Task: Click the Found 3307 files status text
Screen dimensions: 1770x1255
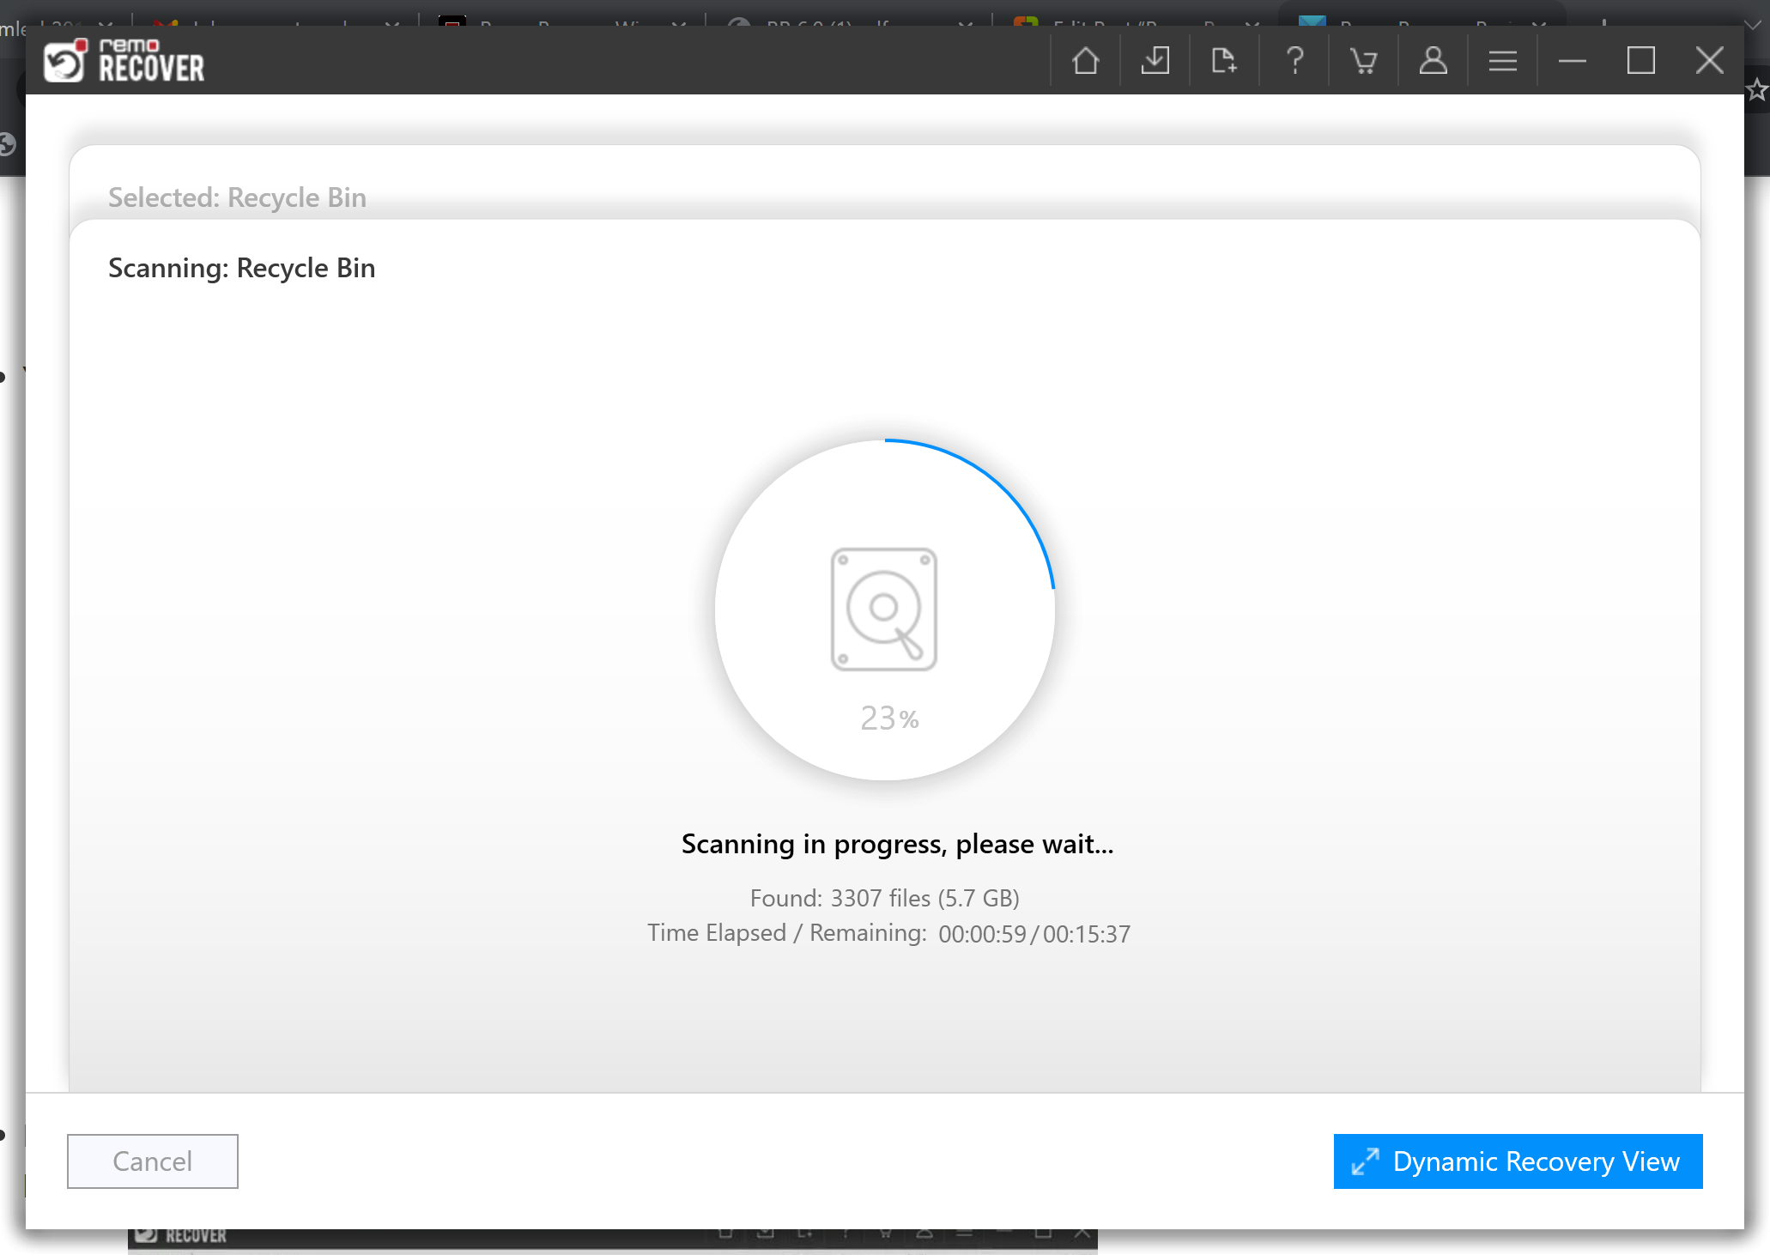Action: point(884,898)
